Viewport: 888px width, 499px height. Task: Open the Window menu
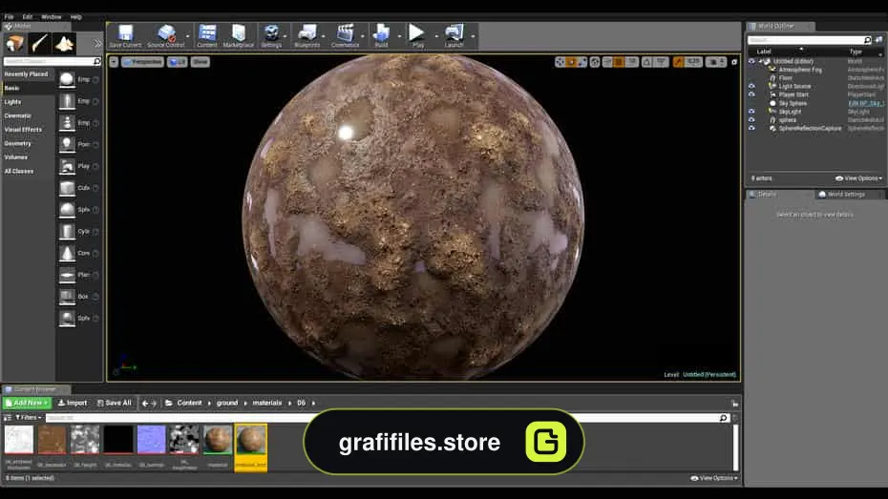tap(51, 17)
